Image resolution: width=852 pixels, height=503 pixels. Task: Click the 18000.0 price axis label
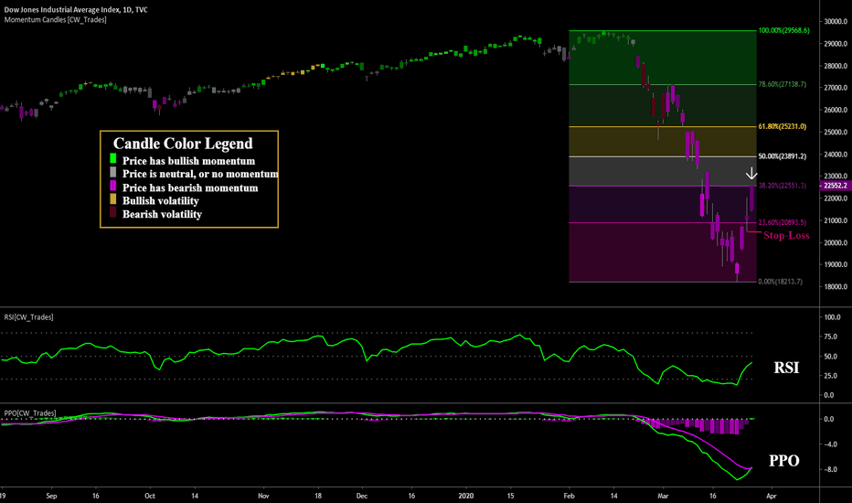click(836, 287)
